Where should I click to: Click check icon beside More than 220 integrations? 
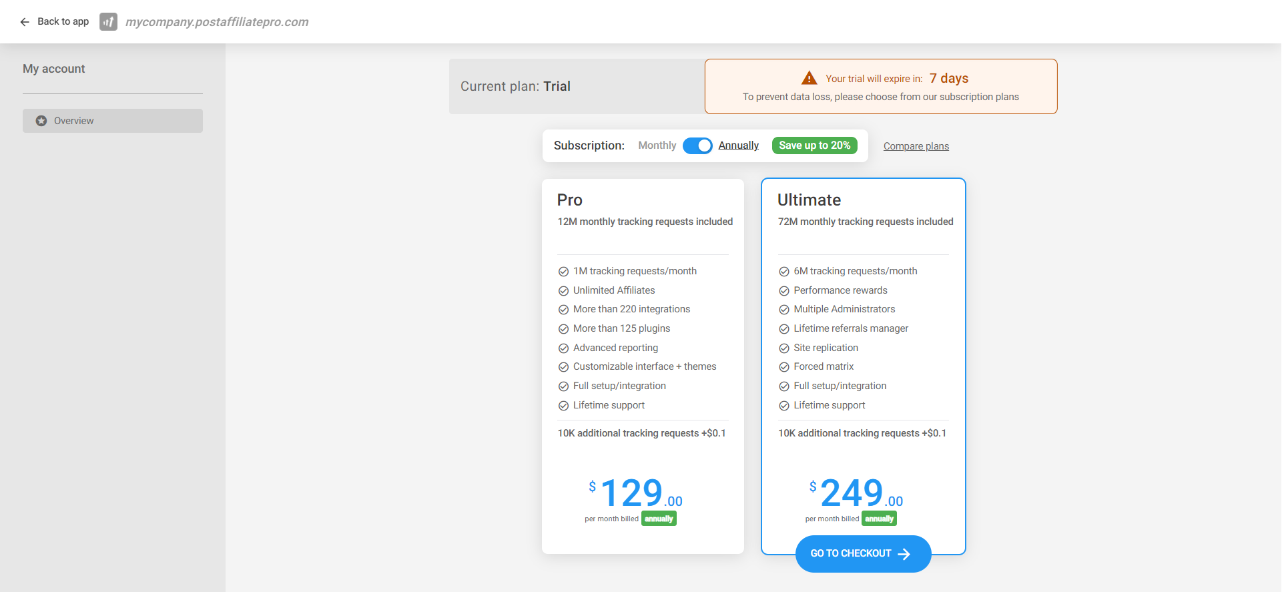pyautogui.click(x=563, y=310)
